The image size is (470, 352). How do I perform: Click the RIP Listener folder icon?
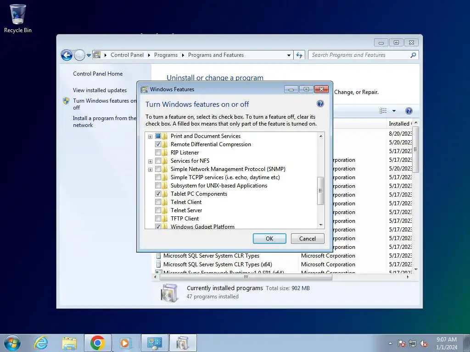click(165, 152)
